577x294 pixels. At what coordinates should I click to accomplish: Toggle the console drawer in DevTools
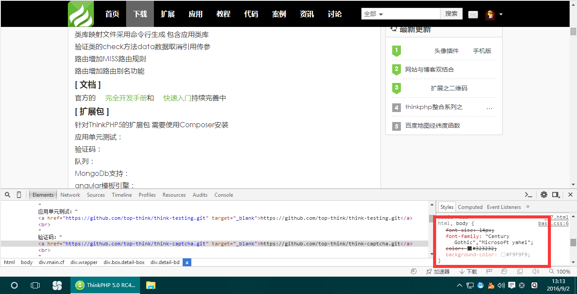tap(528, 195)
